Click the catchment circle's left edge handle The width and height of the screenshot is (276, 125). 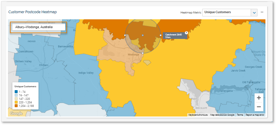(x=125, y=35)
